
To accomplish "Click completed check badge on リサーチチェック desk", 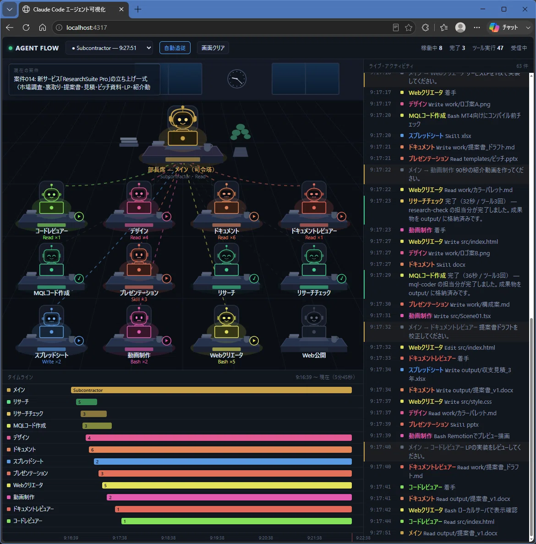I will pos(341,279).
